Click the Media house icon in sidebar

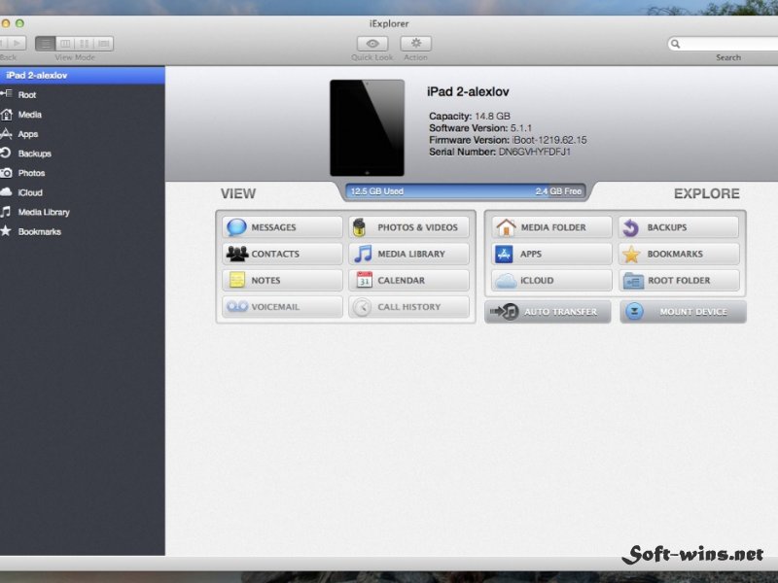7,115
